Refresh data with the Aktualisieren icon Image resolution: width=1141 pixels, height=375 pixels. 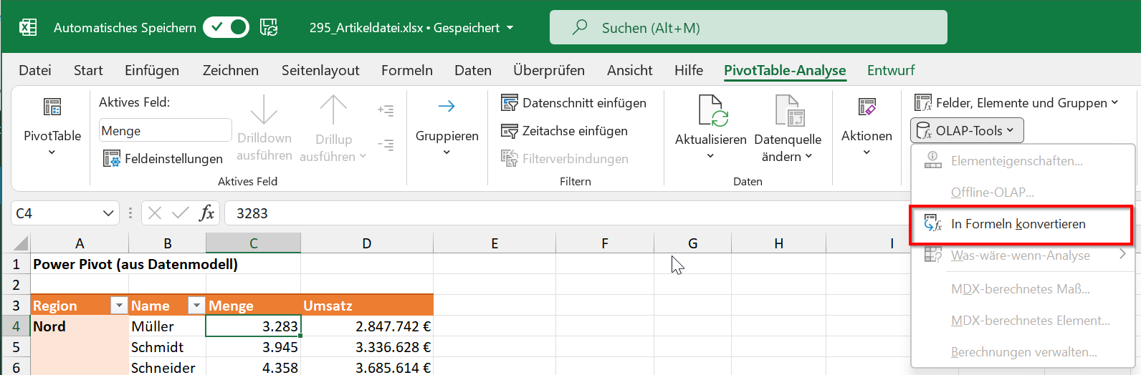(x=711, y=111)
